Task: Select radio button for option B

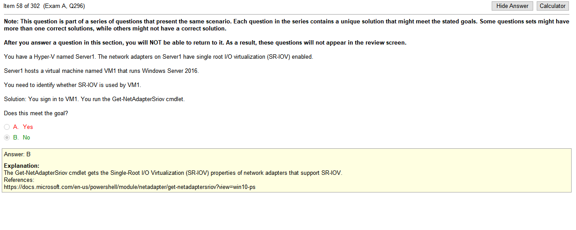Action: point(7,137)
